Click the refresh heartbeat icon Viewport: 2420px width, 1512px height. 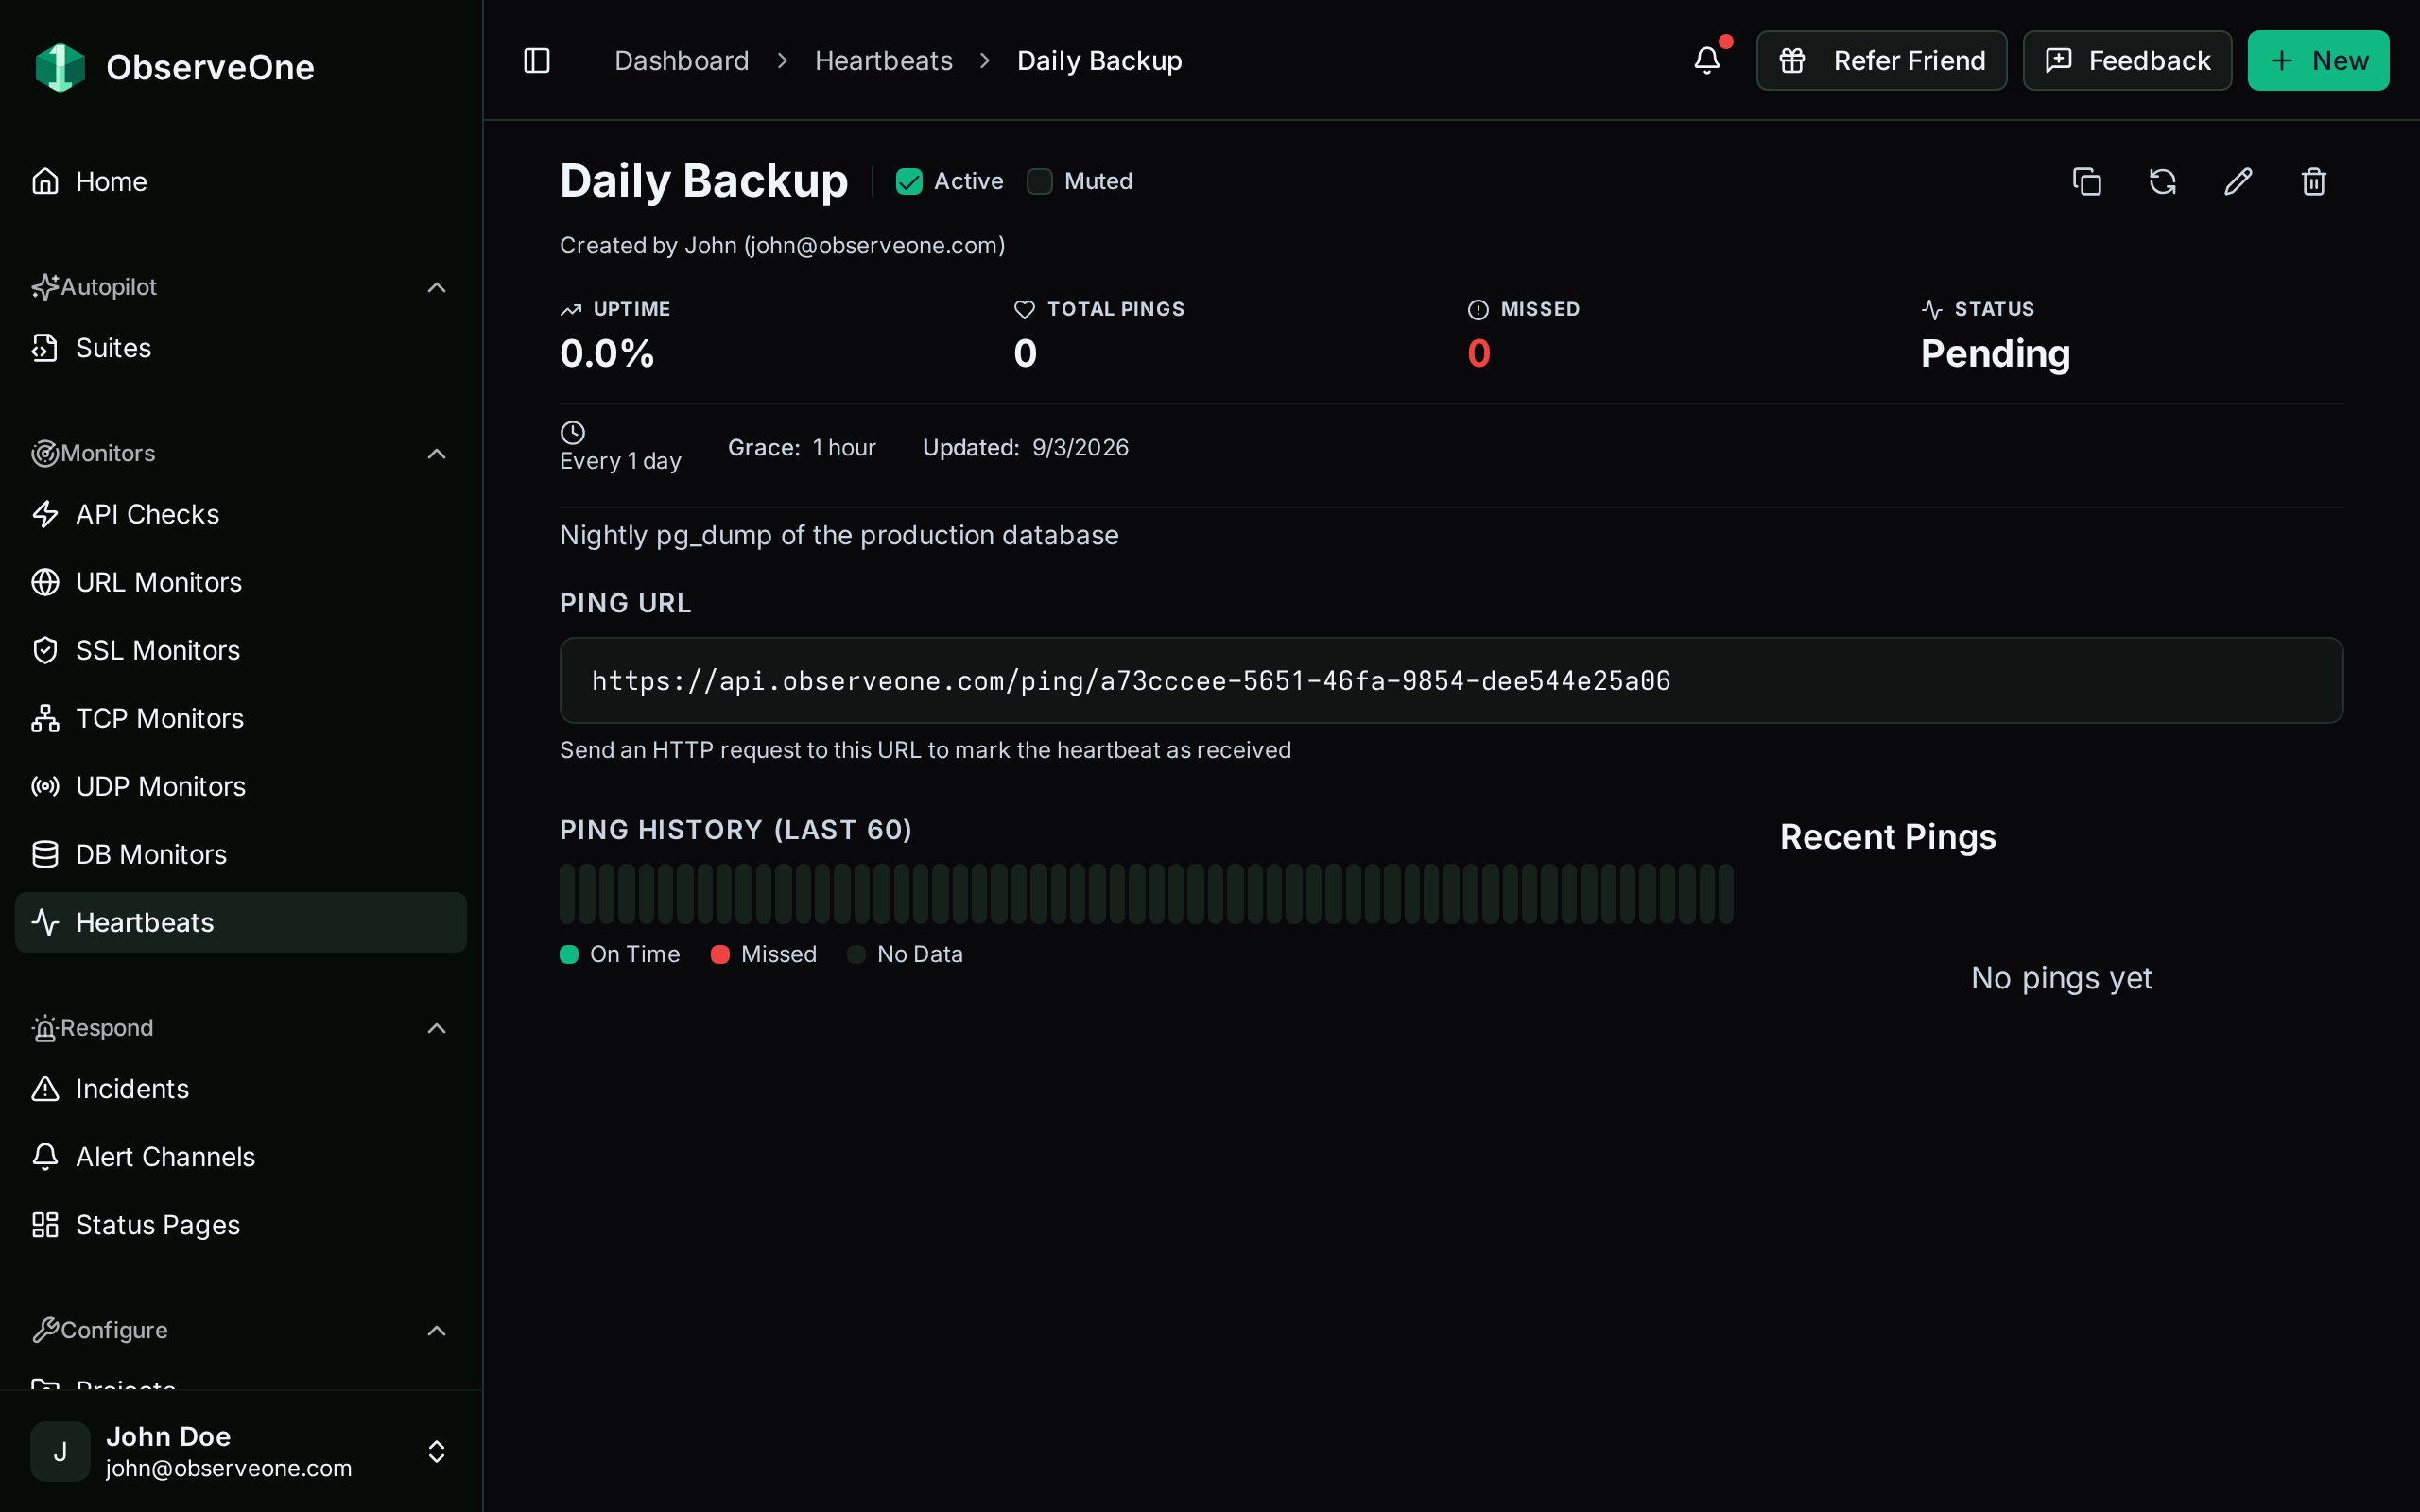pyautogui.click(x=2163, y=181)
